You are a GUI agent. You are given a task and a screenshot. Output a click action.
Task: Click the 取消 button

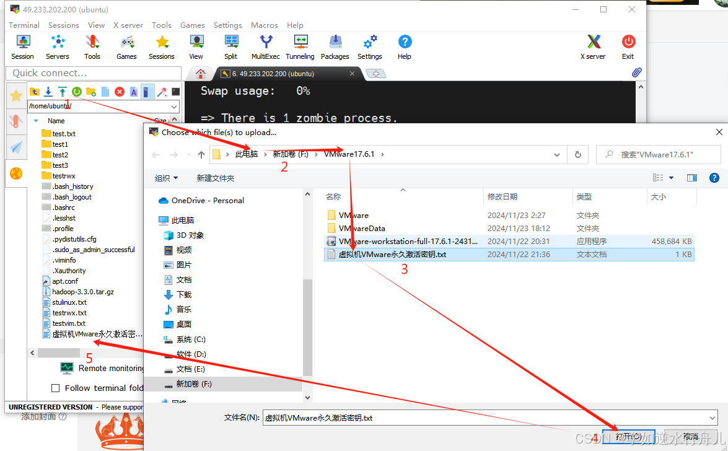tap(691, 436)
